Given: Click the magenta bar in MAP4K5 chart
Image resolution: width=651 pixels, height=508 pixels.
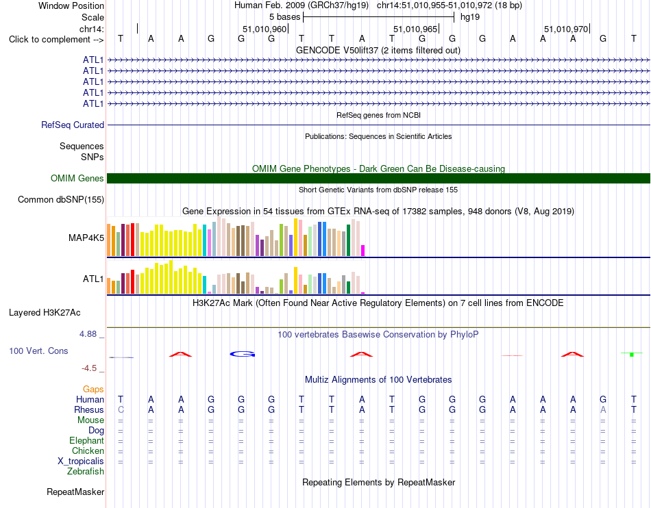Looking at the screenshot, I should point(363,251).
